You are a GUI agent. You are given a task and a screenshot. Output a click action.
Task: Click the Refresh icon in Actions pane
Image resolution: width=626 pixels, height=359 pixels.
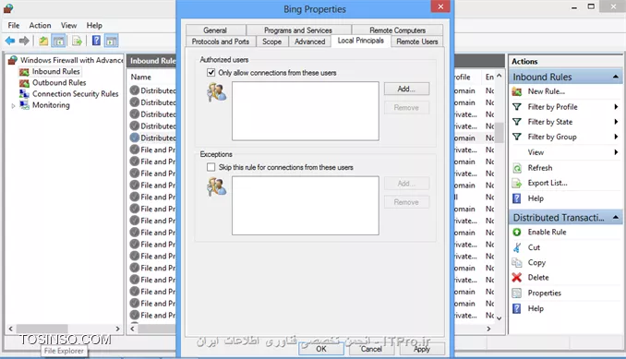(517, 168)
